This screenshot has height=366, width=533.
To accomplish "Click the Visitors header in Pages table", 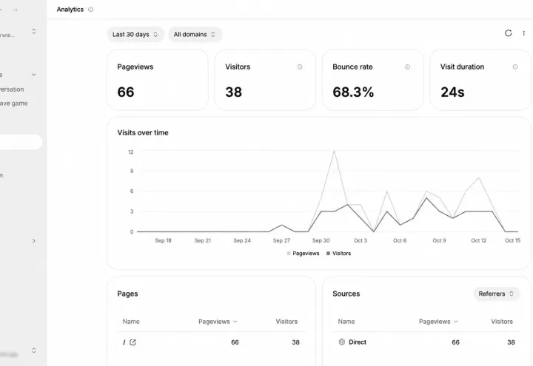I will coord(286,322).
